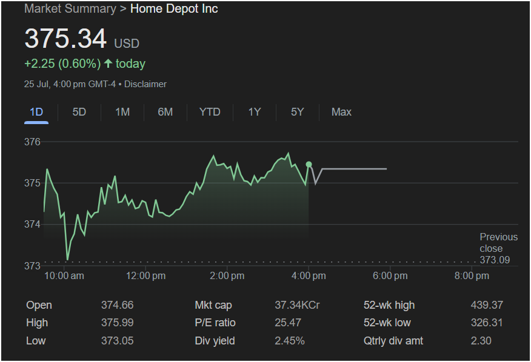The height and width of the screenshot is (362, 531).
Task: Switch to the 1Y range tab
Action: tap(255, 112)
